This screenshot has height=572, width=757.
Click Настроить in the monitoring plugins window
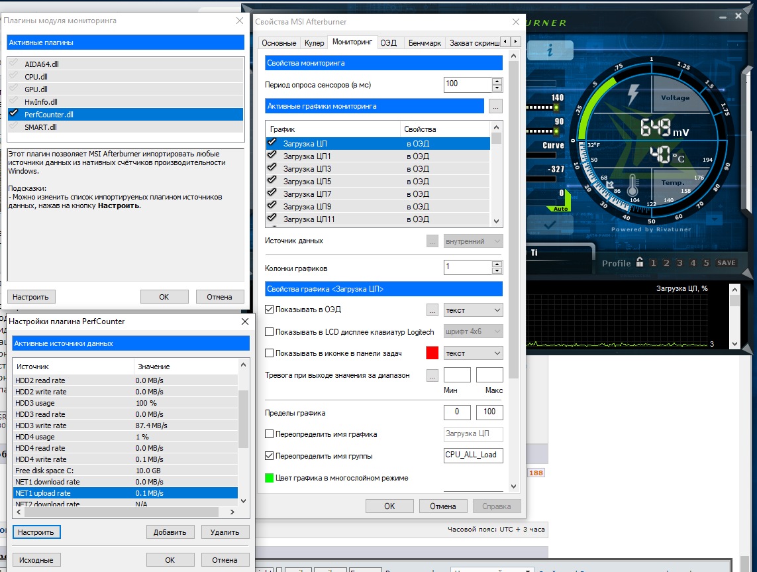(31, 297)
